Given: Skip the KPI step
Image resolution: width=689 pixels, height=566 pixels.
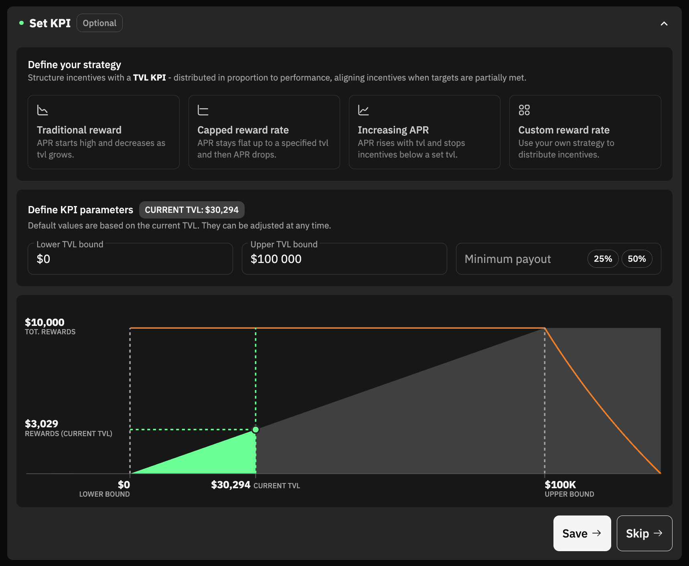Looking at the screenshot, I should coord(644,533).
